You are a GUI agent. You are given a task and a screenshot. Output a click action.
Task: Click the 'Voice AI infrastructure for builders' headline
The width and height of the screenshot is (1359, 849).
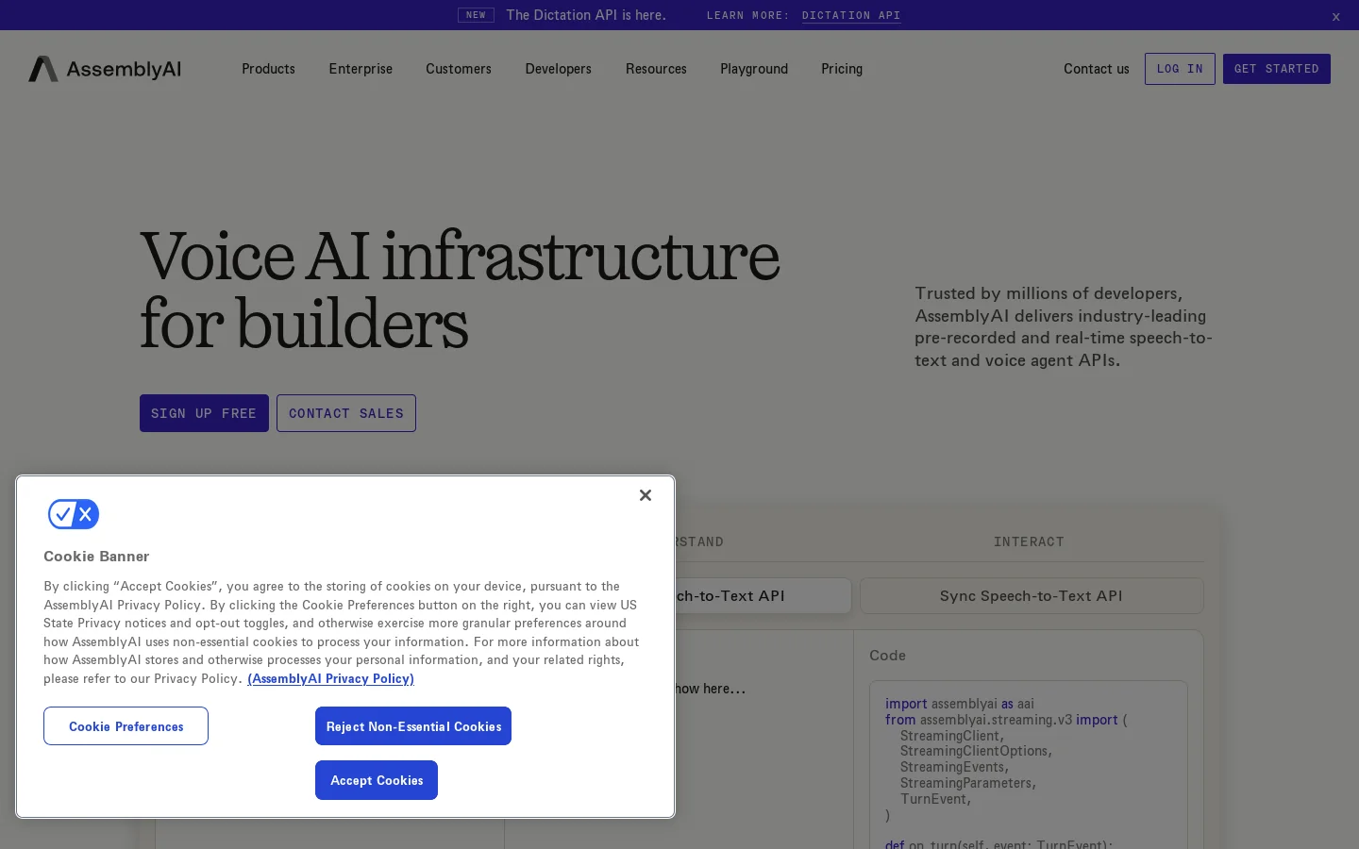coord(460,290)
